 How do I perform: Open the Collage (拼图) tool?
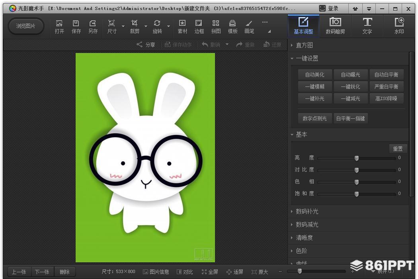[x=216, y=27]
